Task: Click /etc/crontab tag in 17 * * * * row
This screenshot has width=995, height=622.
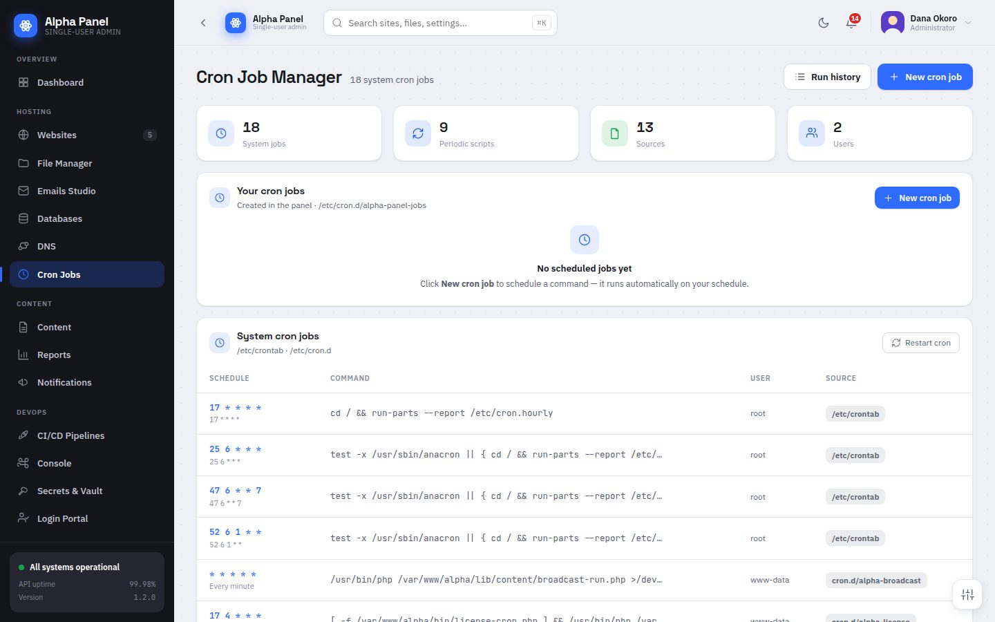Action: [x=855, y=414]
